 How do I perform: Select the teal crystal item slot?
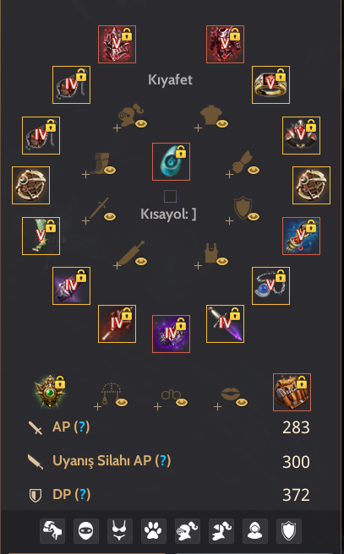[171, 162]
